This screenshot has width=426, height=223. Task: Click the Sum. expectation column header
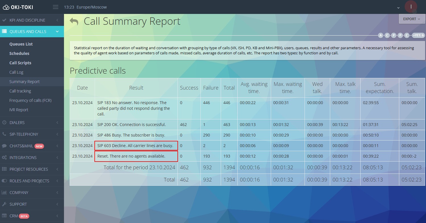pos(380,88)
